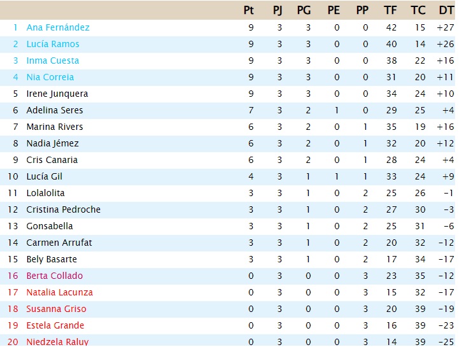Click Nia Correia name link
Viewport: 464px width, 347px height.
click(50, 77)
